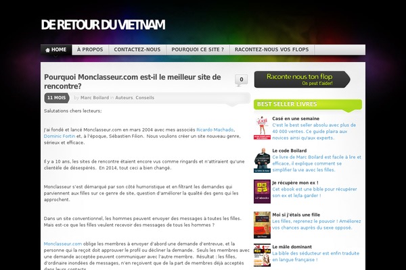Screen dimensions: 406x270
Task: Click description starting Les filles, reprenez le pouvoir
Action: [x=317, y=224]
